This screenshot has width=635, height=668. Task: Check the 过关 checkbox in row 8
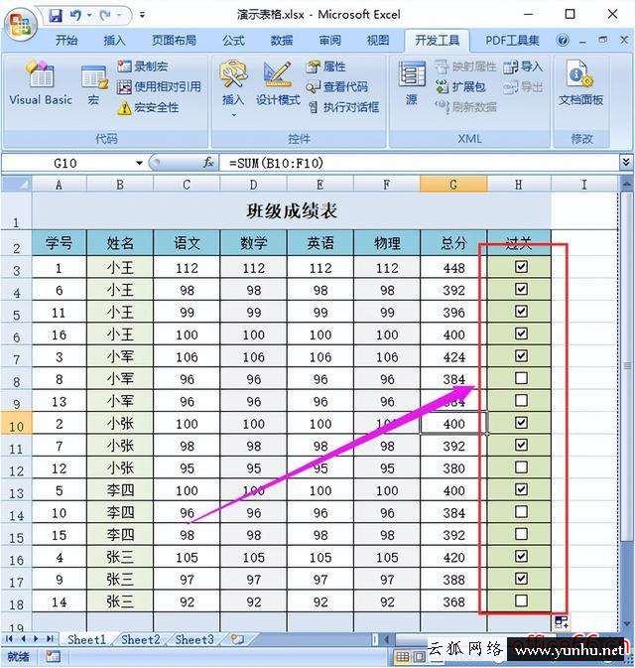[x=521, y=378]
